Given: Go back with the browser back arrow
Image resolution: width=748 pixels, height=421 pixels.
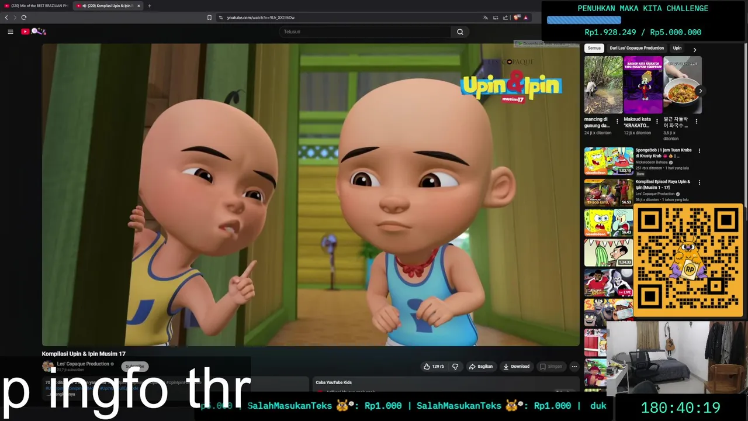Looking at the screenshot, I should pyautogui.click(x=6, y=18).
